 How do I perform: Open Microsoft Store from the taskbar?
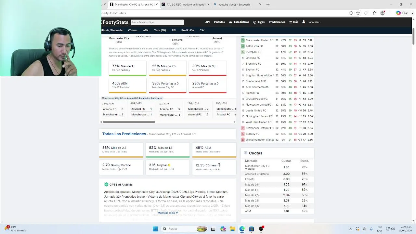251,229
